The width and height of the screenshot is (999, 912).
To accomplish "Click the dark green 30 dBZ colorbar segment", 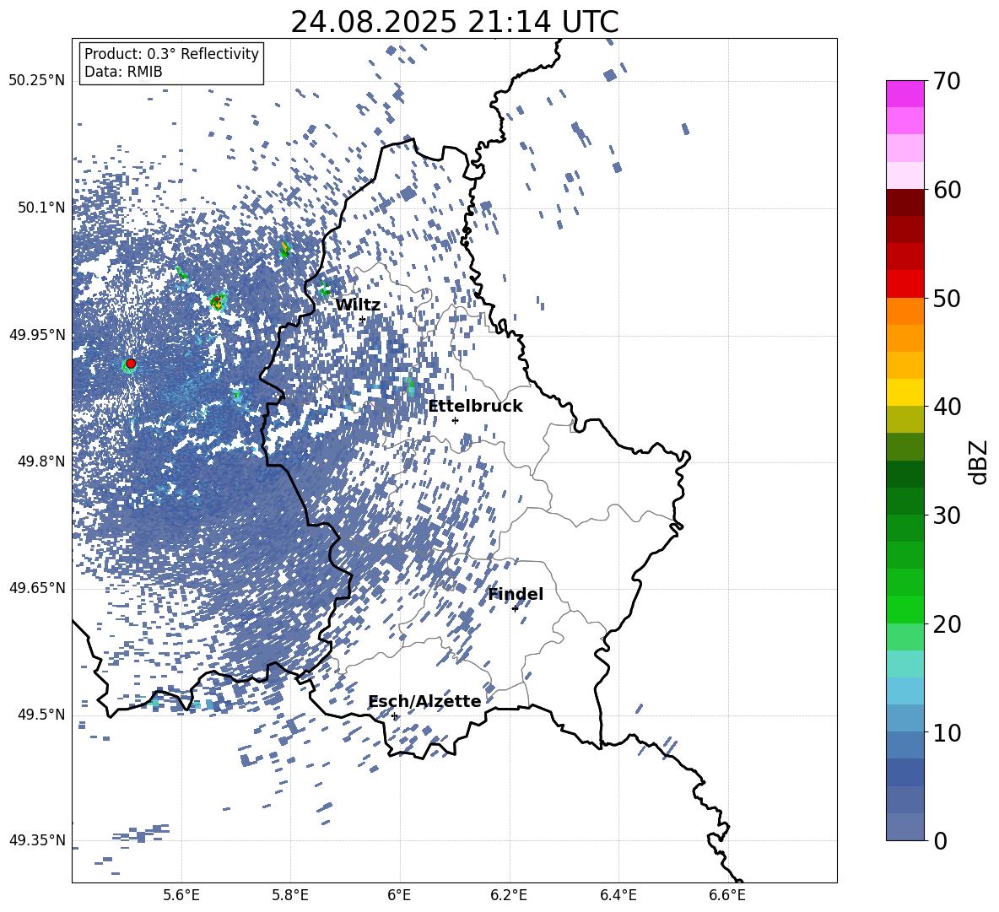I will click(904, 501).
